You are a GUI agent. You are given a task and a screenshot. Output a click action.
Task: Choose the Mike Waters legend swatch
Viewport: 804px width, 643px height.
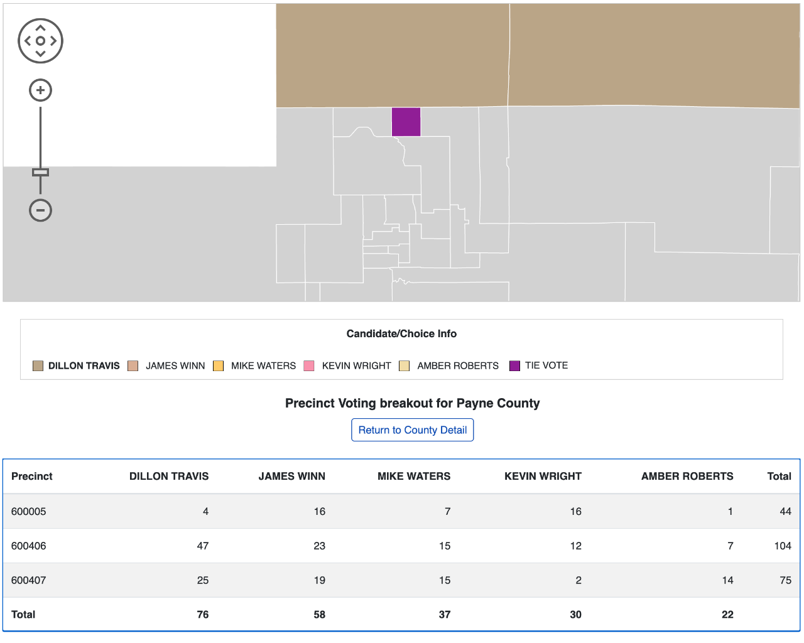point(218,366)
